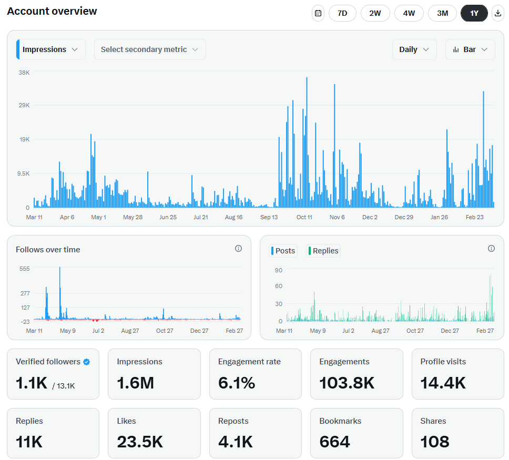Choose the 2W time range button
This screenshot has height=460, width=509.
tap(375, 13)
